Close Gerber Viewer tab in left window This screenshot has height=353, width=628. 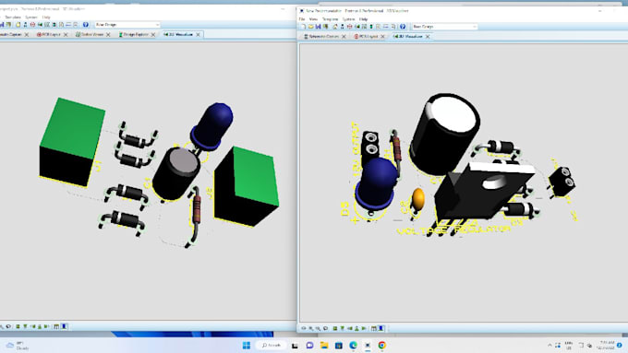click(x=108, y=35)
